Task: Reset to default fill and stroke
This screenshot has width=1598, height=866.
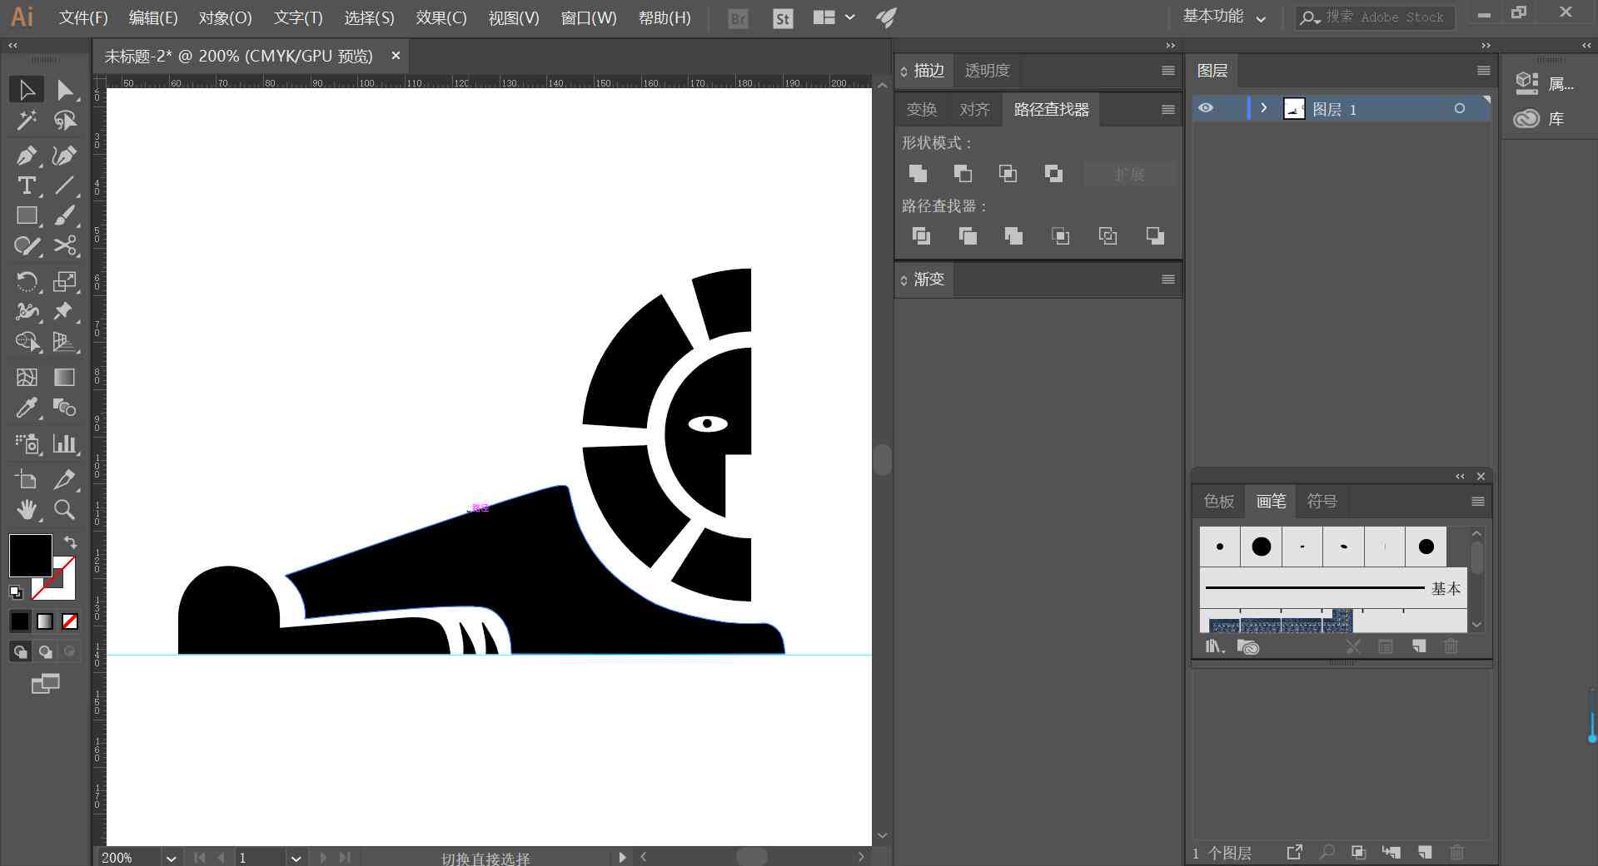Action: 15,592
